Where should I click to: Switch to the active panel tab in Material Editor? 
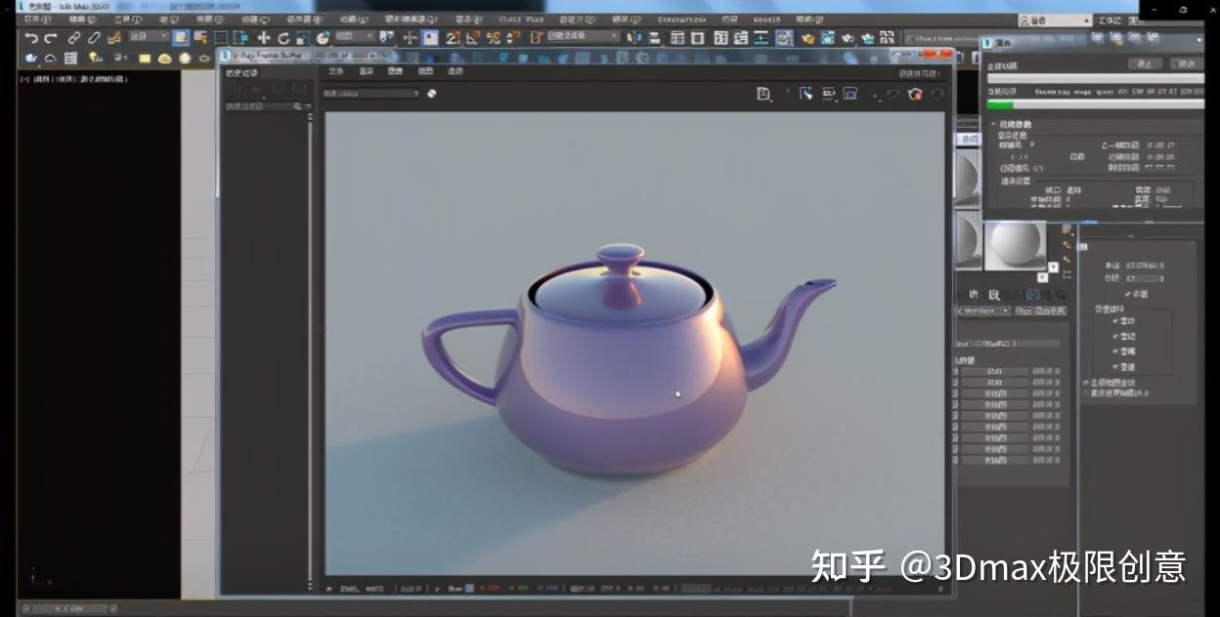[1032, 294]
